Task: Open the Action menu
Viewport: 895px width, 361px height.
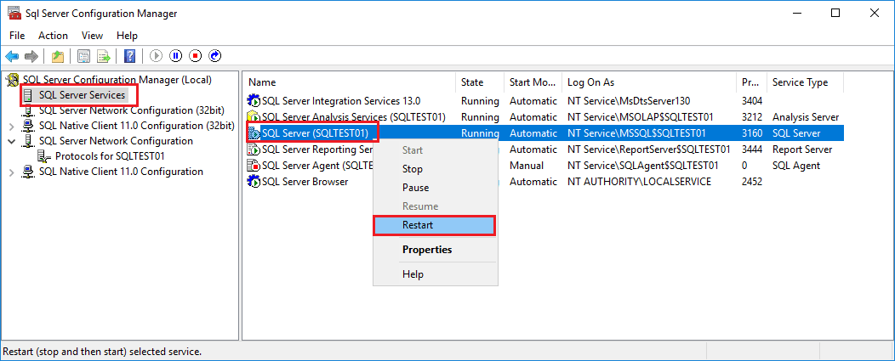Action: (53, 36)
